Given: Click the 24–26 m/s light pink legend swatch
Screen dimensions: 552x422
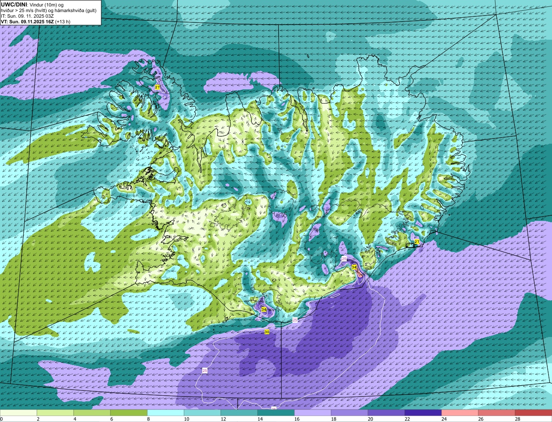Looking at the screenshot, I should coord(460,413).
